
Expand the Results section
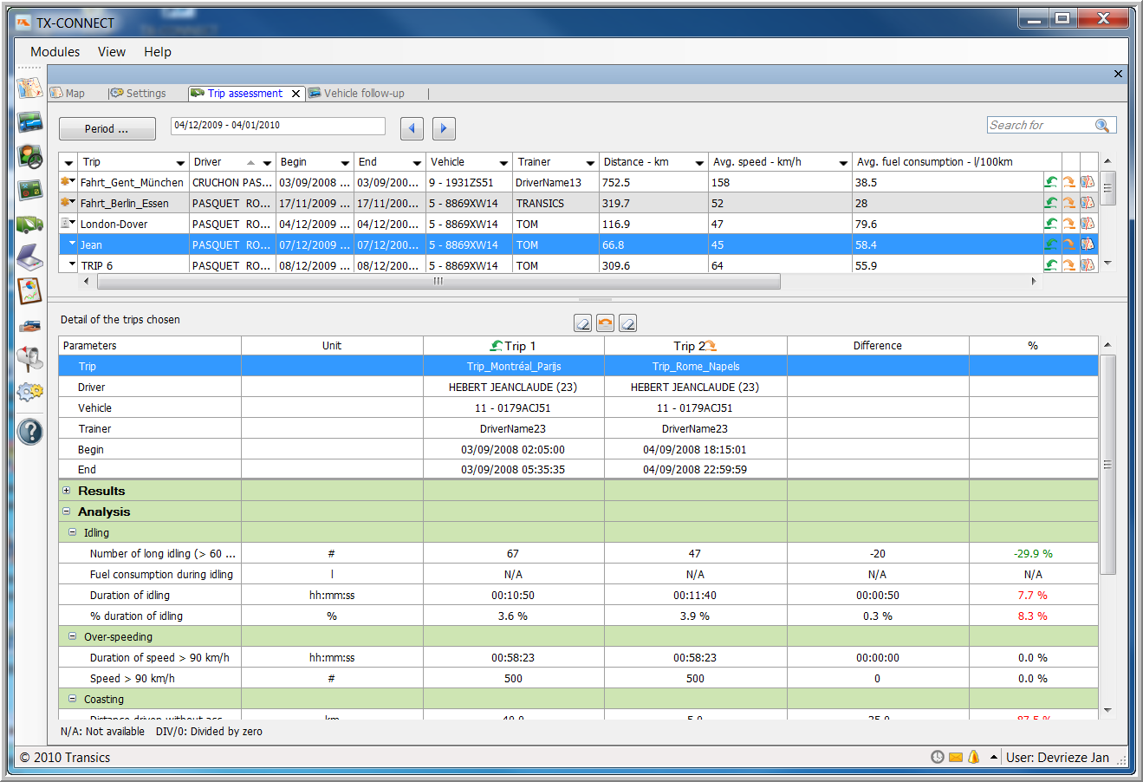(67, 491)
